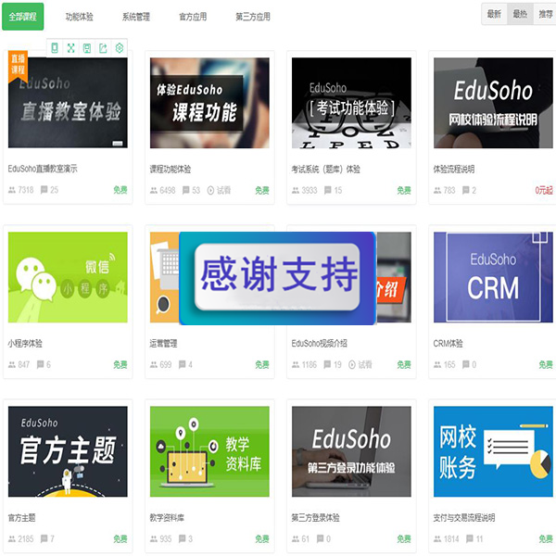Click the 第三方登录功能体验 laptop thumbnail
This screenshot has height=556, width=556.
(351, 451)
